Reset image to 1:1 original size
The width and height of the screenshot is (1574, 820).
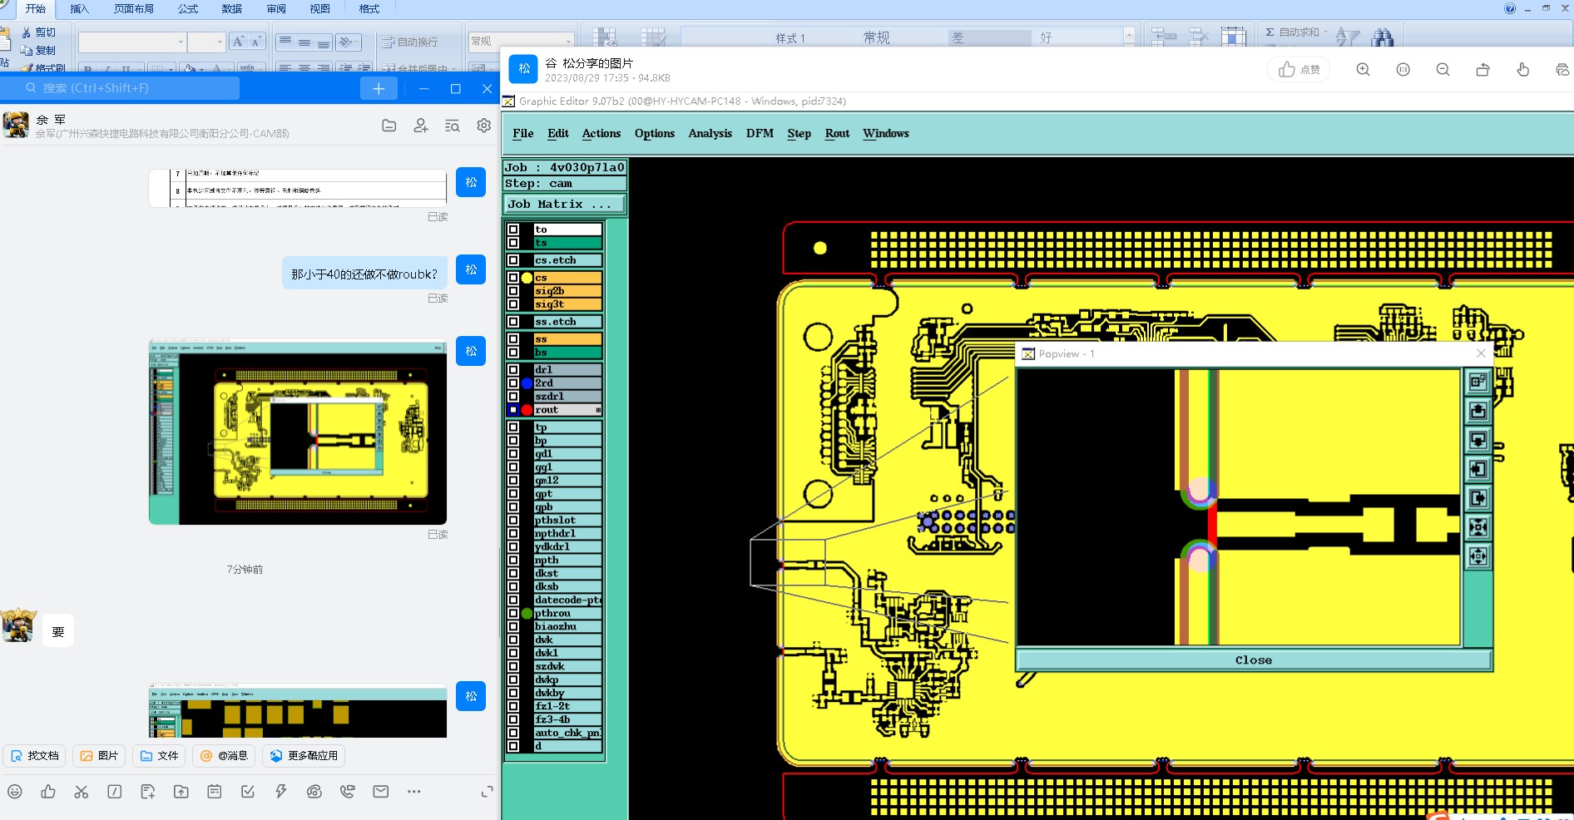(1403, 70)
